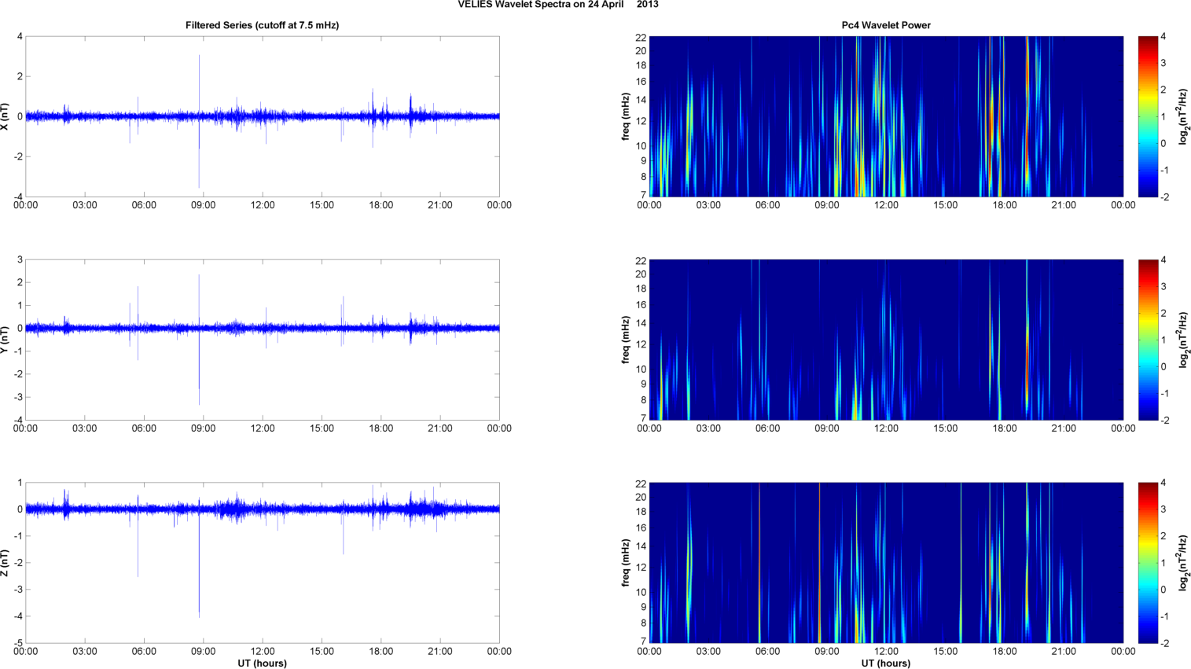Click the log2(nT²/Hz) label beside the top colorbar
Viewport: 1191px width, 669px height.
tap(1183, 116)
